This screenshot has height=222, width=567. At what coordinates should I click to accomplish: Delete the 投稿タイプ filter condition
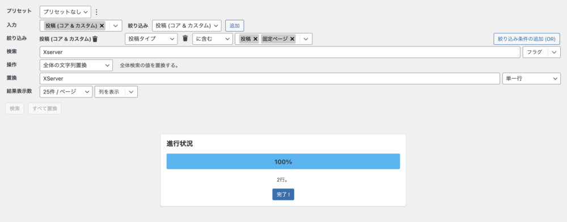pyautogui.click(x=185, y=39)
